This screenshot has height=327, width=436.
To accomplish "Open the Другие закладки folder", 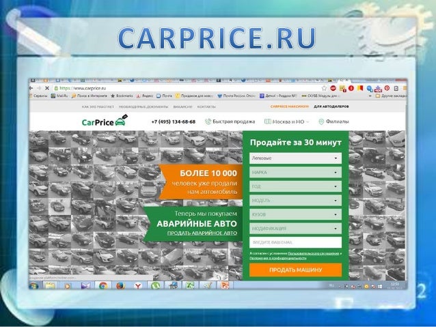I will (391, 96).
